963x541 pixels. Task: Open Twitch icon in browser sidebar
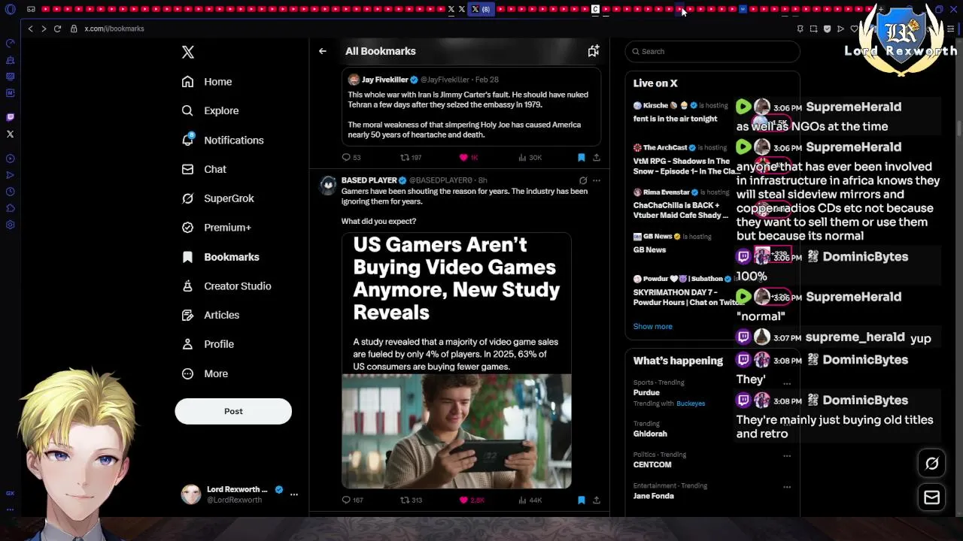click(10, 117)
